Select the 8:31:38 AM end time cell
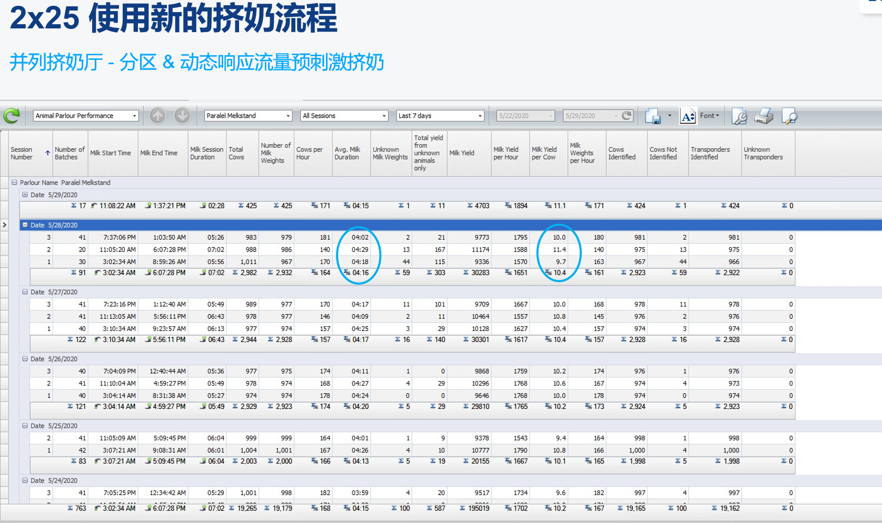882x523 pixels. (x=163, y=395)
